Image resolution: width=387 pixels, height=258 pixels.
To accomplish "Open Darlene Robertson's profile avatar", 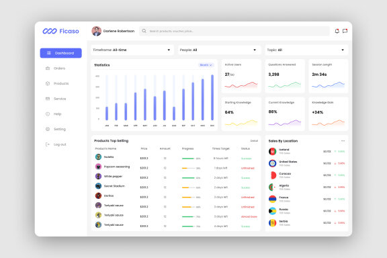I will [x=97, y=31].
